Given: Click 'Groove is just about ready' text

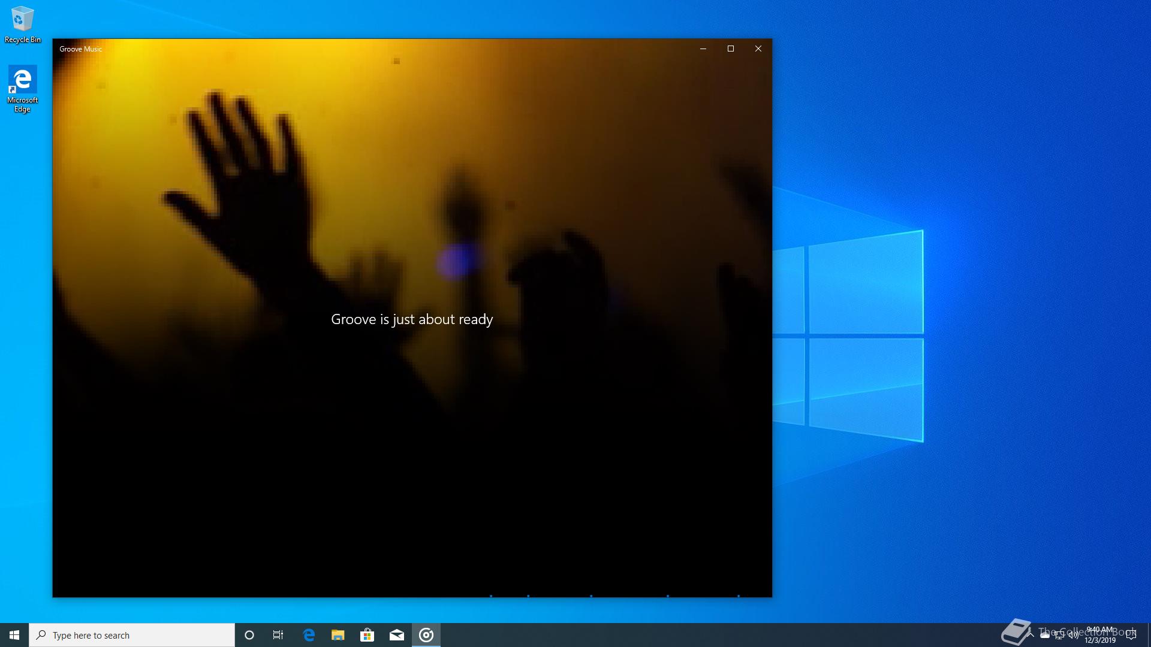Looking at the screenshot, I should coord(412,319).
